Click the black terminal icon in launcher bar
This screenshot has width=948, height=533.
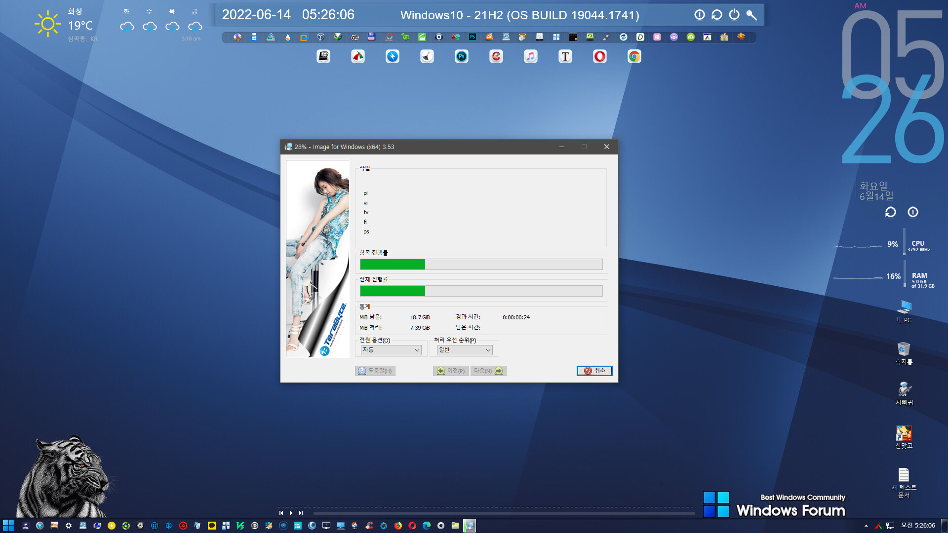click(573, 37)
